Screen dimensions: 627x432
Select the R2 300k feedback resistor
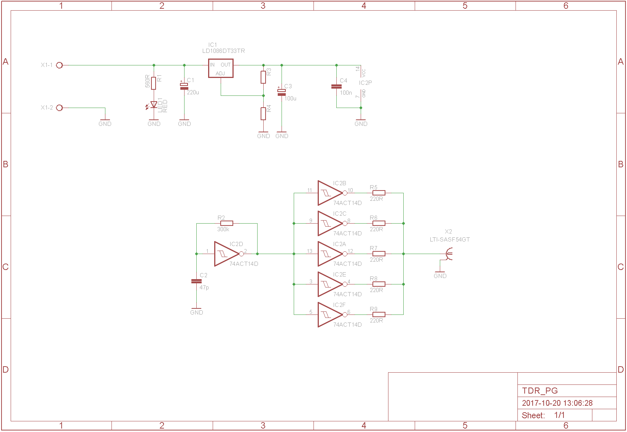coord(227,223)
